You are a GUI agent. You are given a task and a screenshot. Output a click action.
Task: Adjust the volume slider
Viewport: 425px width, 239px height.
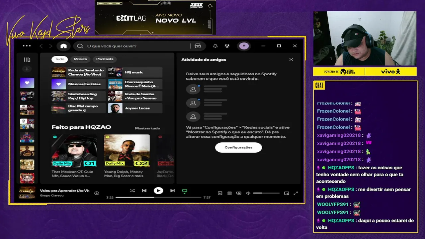pyautogui.click(x=266, y=193)
